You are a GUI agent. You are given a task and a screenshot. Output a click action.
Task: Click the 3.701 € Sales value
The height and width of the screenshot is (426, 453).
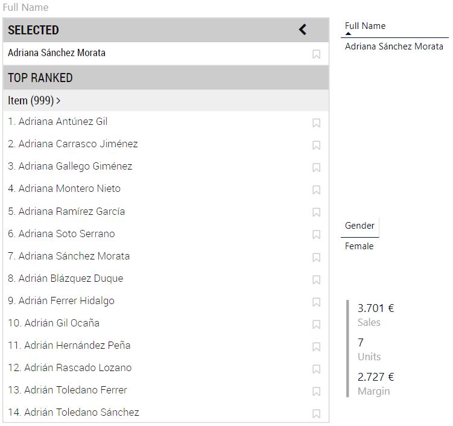pyautogui.click(x=375, y=308)
